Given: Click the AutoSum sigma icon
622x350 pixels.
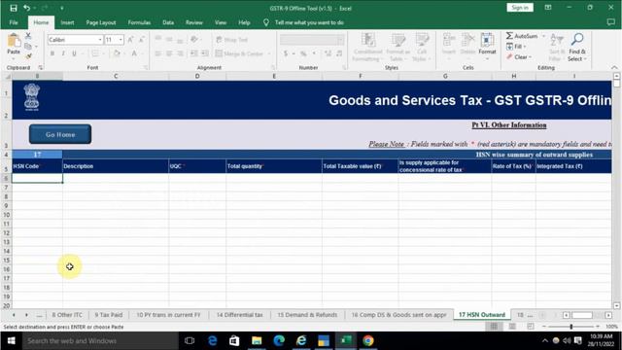Looking at the screenshot, I should tap(509, 36).
